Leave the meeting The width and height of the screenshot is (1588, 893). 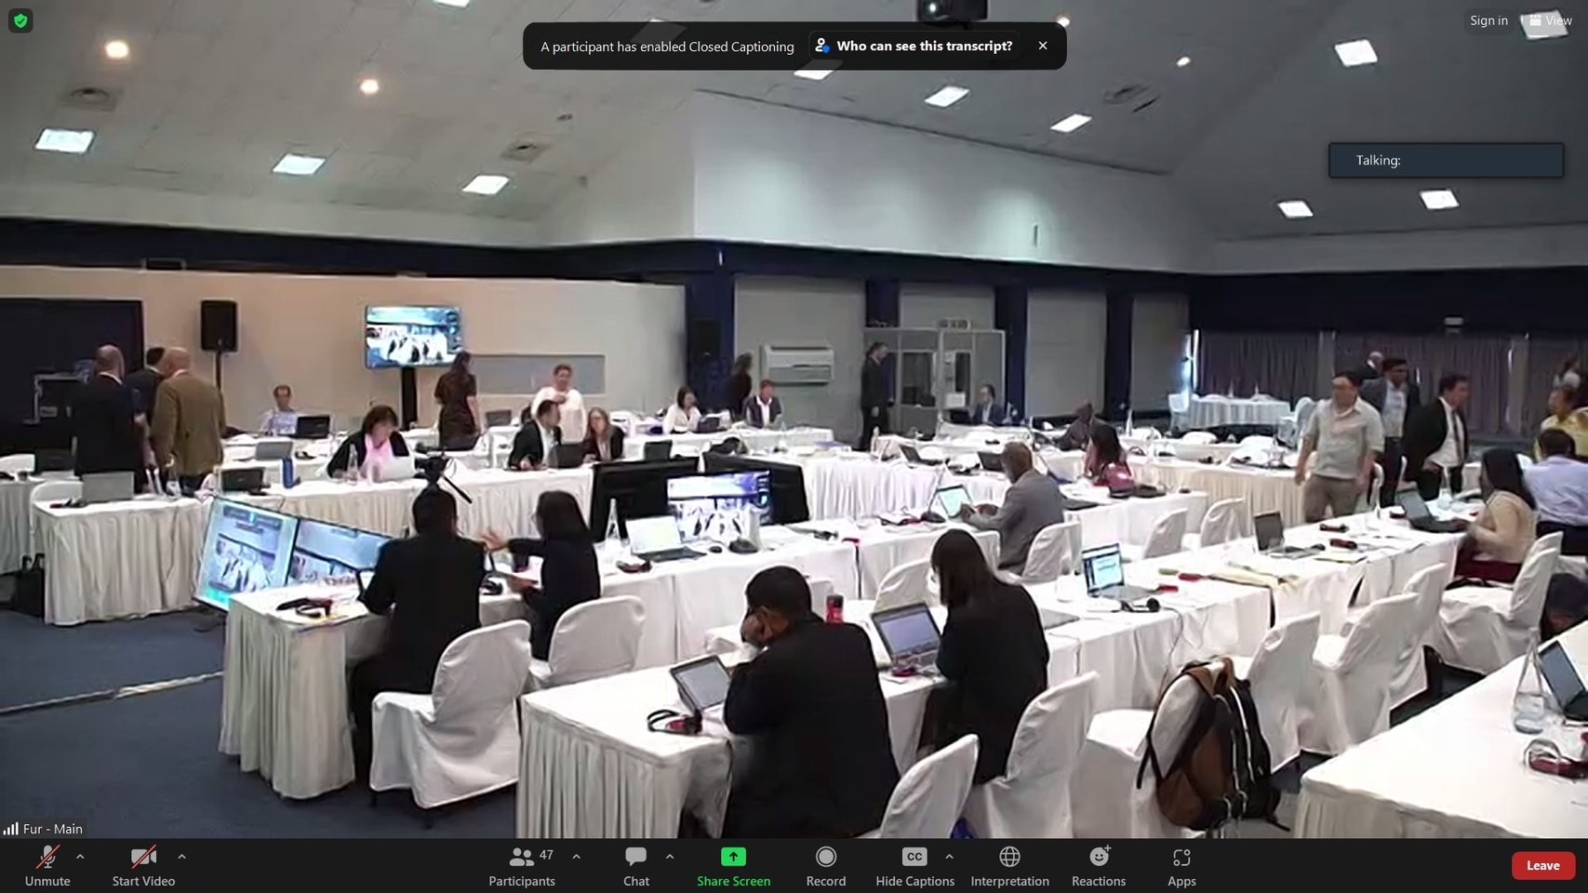pos(1542,865)
